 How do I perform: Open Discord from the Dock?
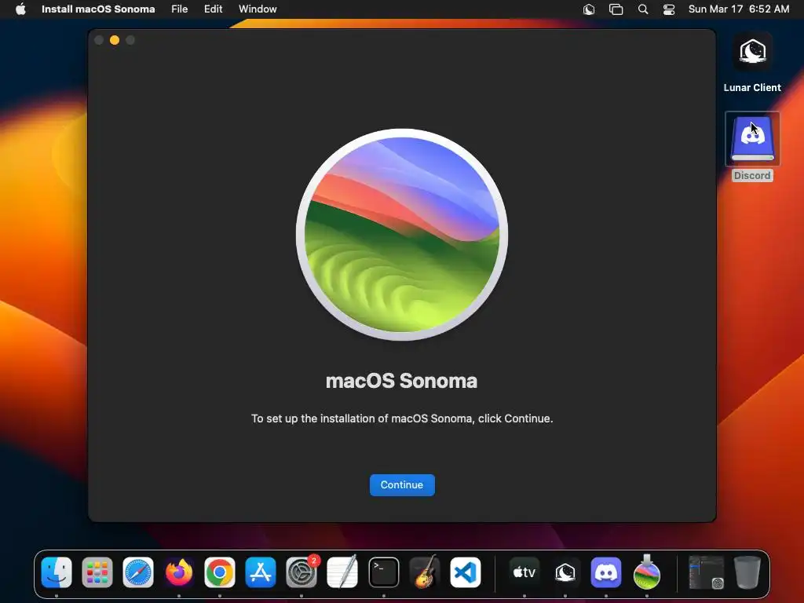(x=606, y=572)
